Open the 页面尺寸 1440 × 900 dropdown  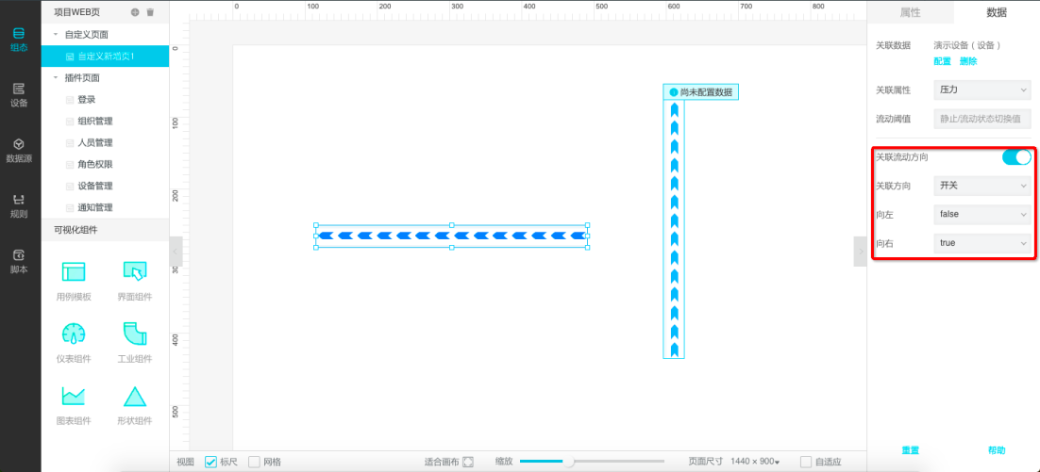(755, 462)
